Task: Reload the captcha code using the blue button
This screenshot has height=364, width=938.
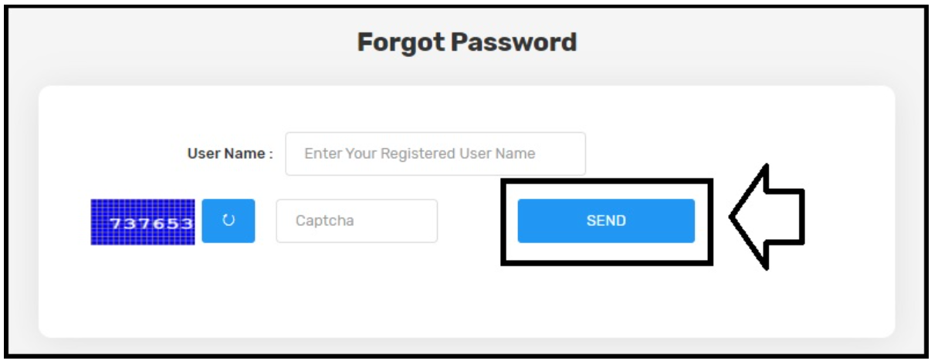Action: tap(228, 221)
